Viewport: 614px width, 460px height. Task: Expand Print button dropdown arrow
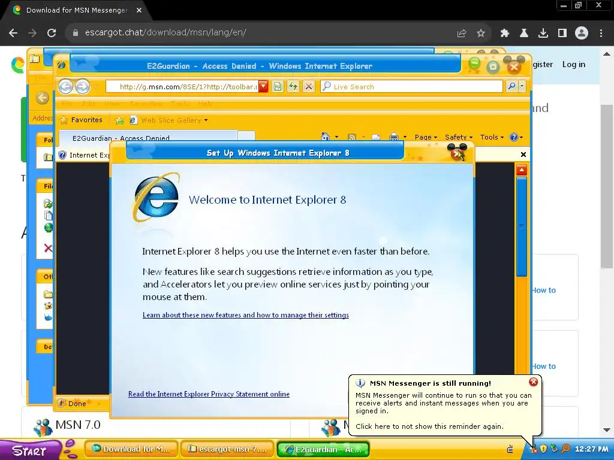(x=405, y=137)
